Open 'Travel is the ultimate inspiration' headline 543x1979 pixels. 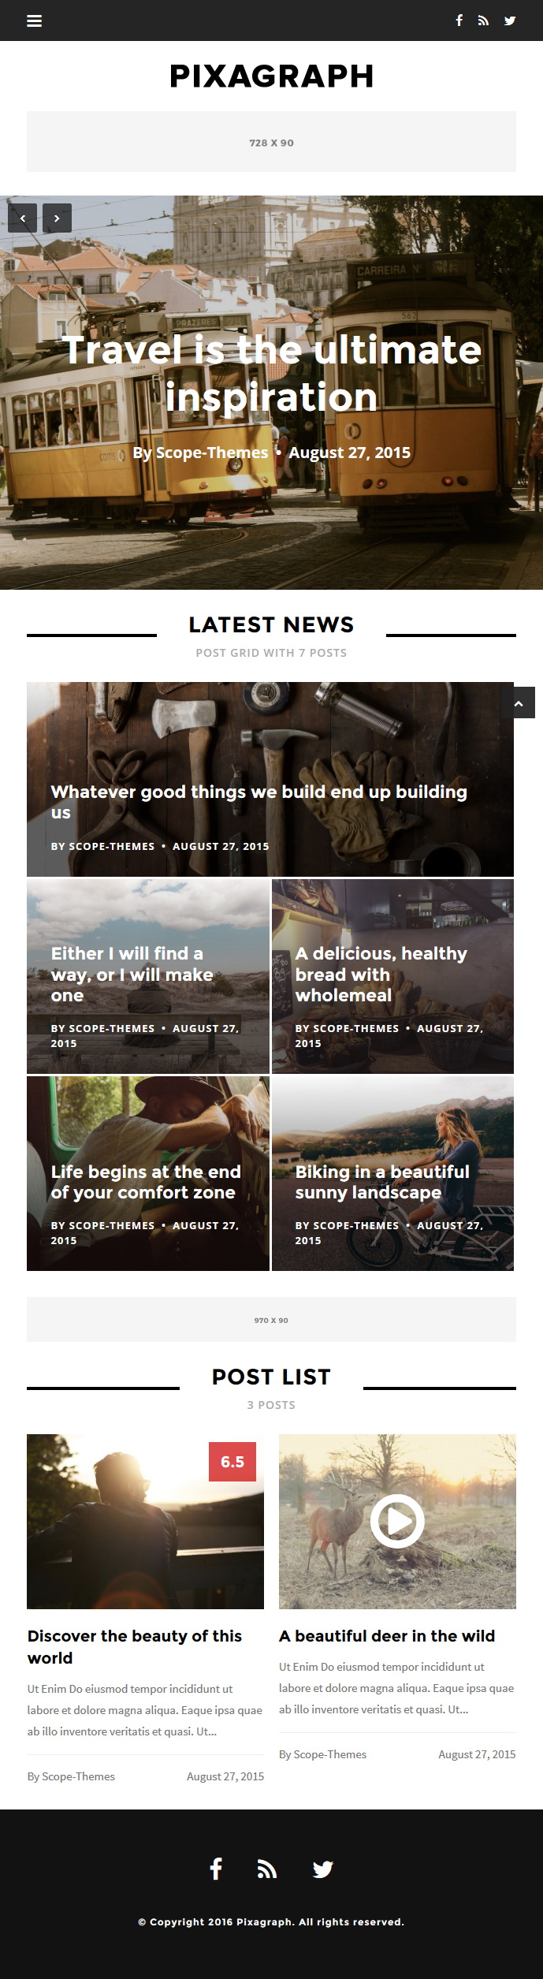coord(271,373)
